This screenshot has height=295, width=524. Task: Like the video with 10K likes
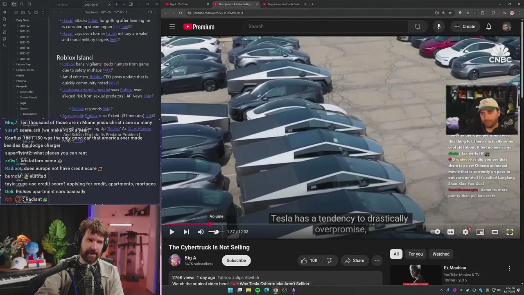tap(309, 261)
